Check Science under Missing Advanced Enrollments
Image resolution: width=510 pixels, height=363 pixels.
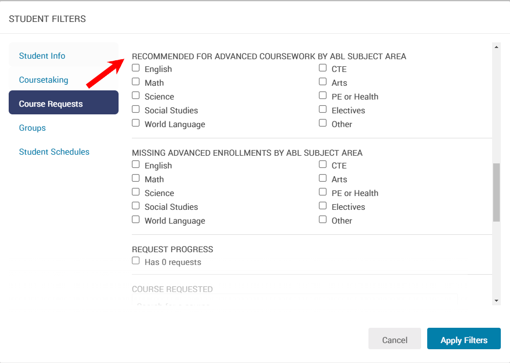tap(136, 192)
